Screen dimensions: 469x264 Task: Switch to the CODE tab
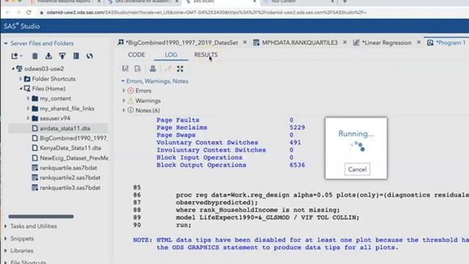[136, 55]
